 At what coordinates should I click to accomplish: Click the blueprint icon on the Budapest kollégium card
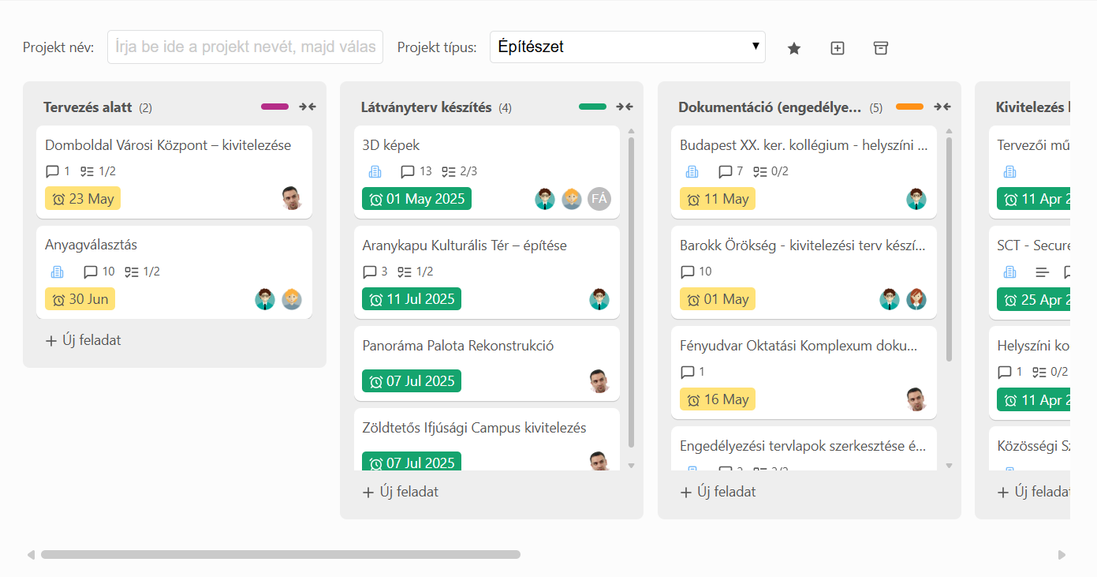coord(692,170)
